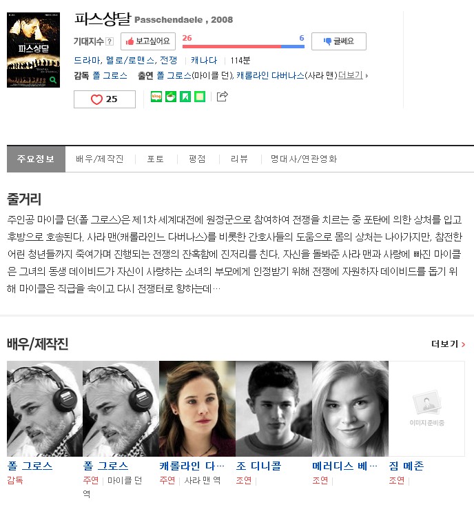
Task: Click the thumbs-up 보고싶어요 button
Action: click(148, 41)
